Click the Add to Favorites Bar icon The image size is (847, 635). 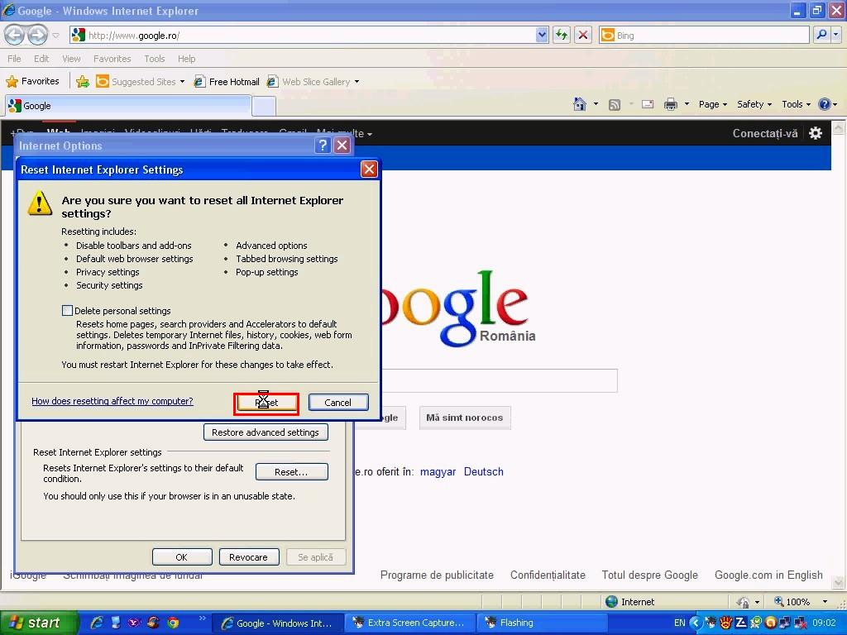pyautogui.click(x=83, y=82)
